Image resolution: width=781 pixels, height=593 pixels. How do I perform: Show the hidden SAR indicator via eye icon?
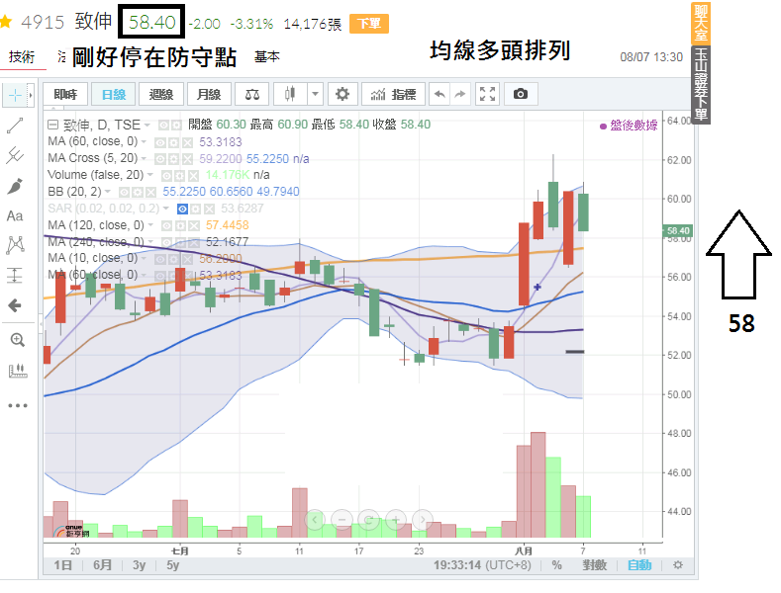183,209
